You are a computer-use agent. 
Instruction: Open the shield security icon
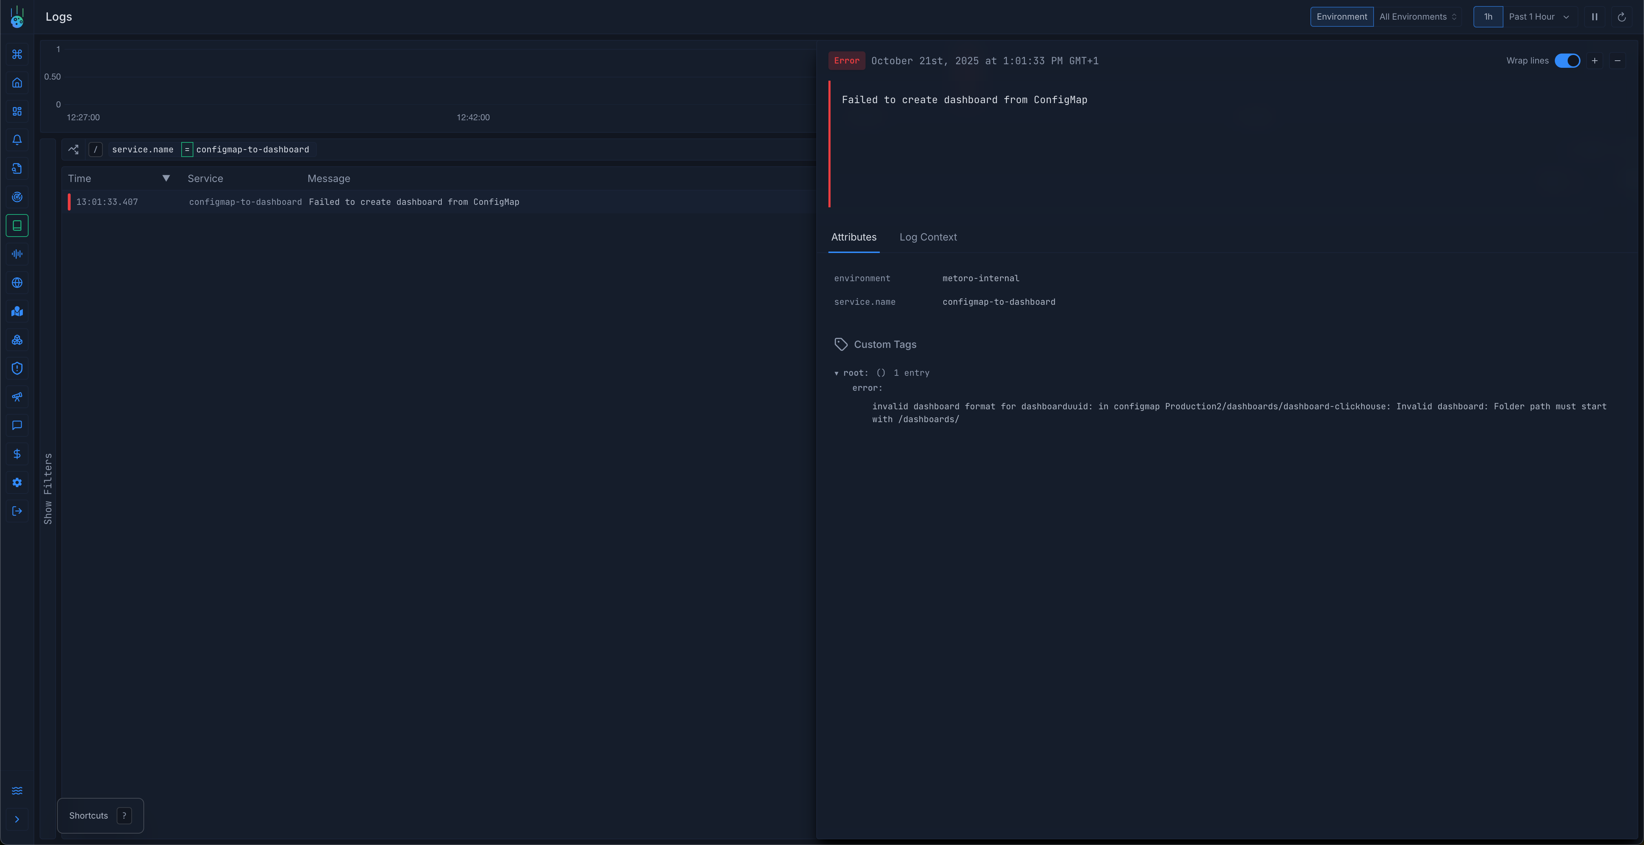[17, 368]
